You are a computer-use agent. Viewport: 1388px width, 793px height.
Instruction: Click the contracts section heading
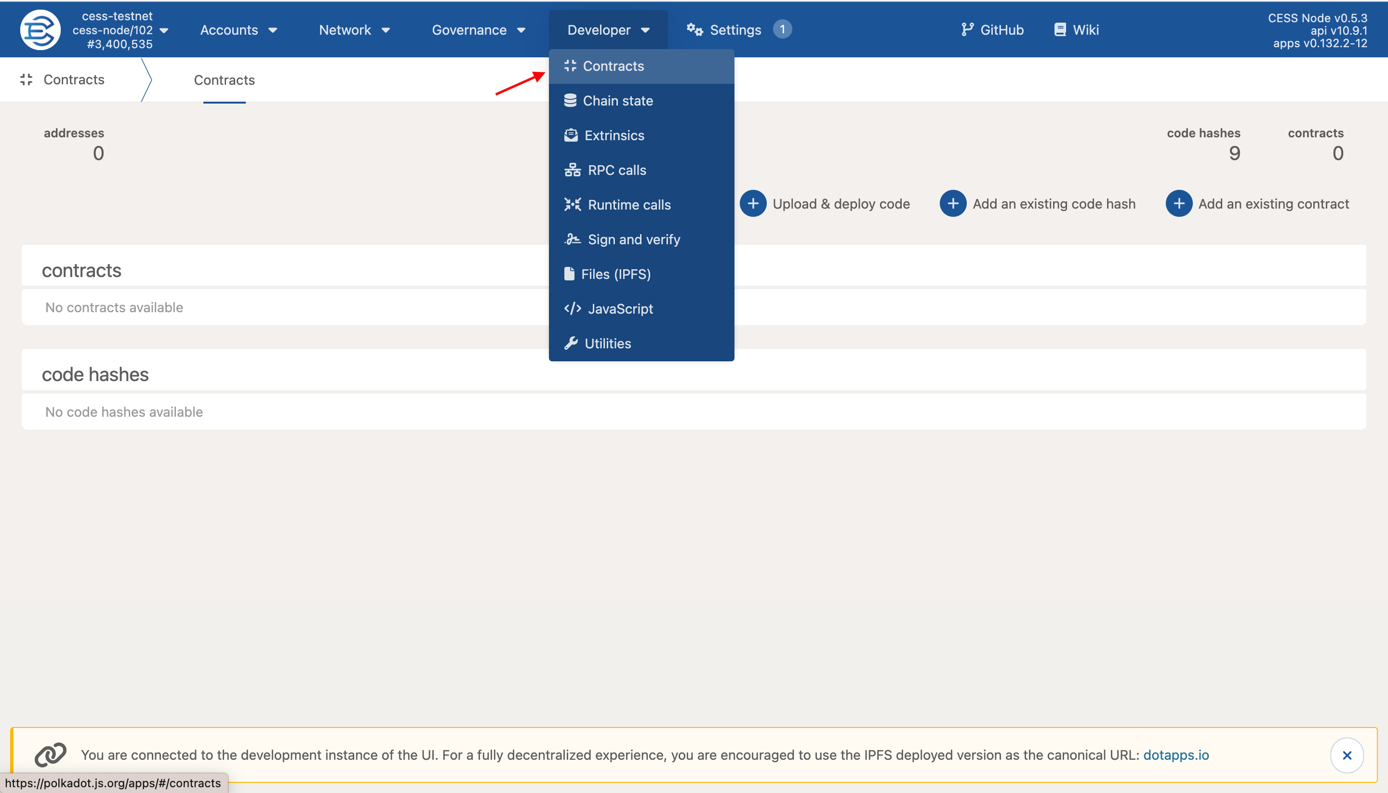[81, 270]
